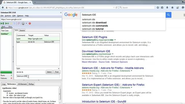Click the pause/resume toolbar icon

pos(11,23)
